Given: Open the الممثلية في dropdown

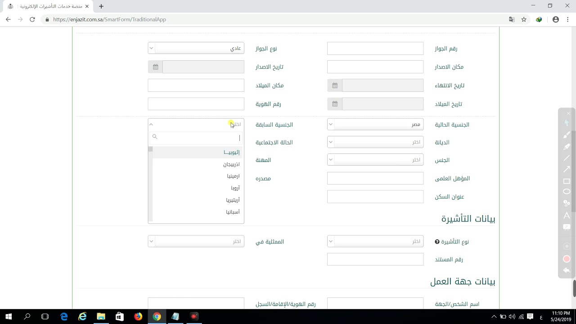Looking at the screenshot, I should coord(196,241).
